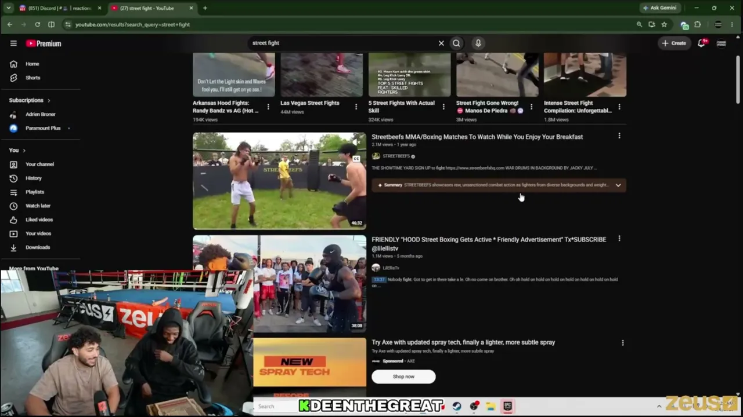Open options for FRIENDLY HOOD Street Boxing video
743x417 pixels.
pos(619,239)
